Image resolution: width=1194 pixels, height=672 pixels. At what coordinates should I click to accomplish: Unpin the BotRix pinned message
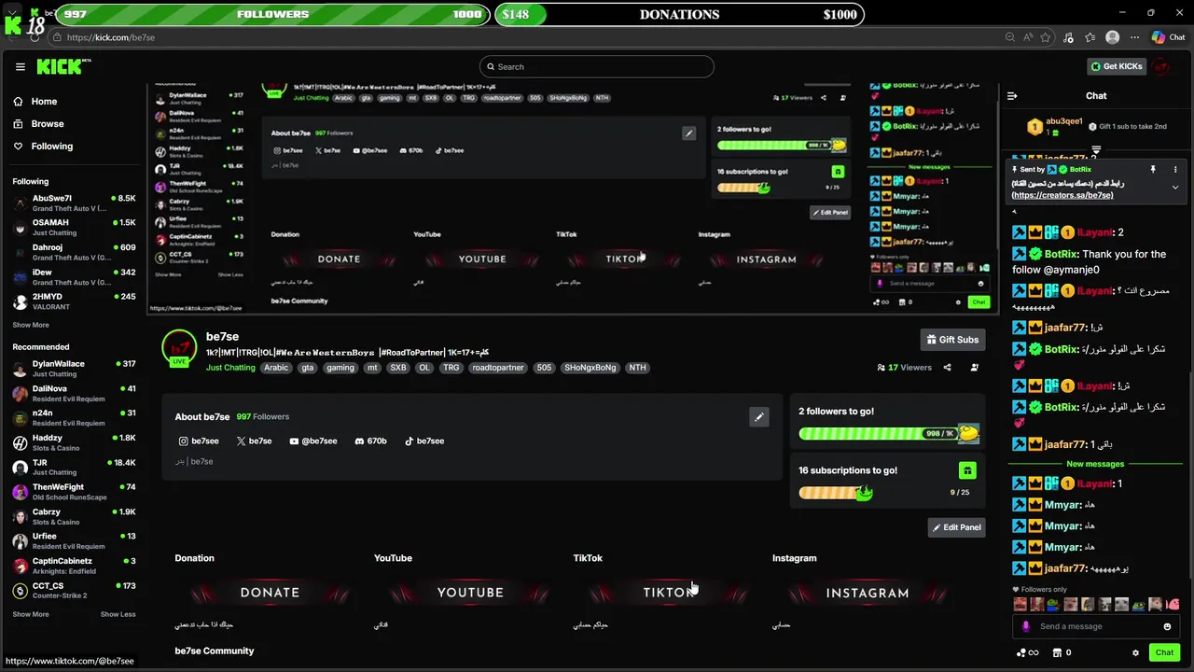point(1153,169)
